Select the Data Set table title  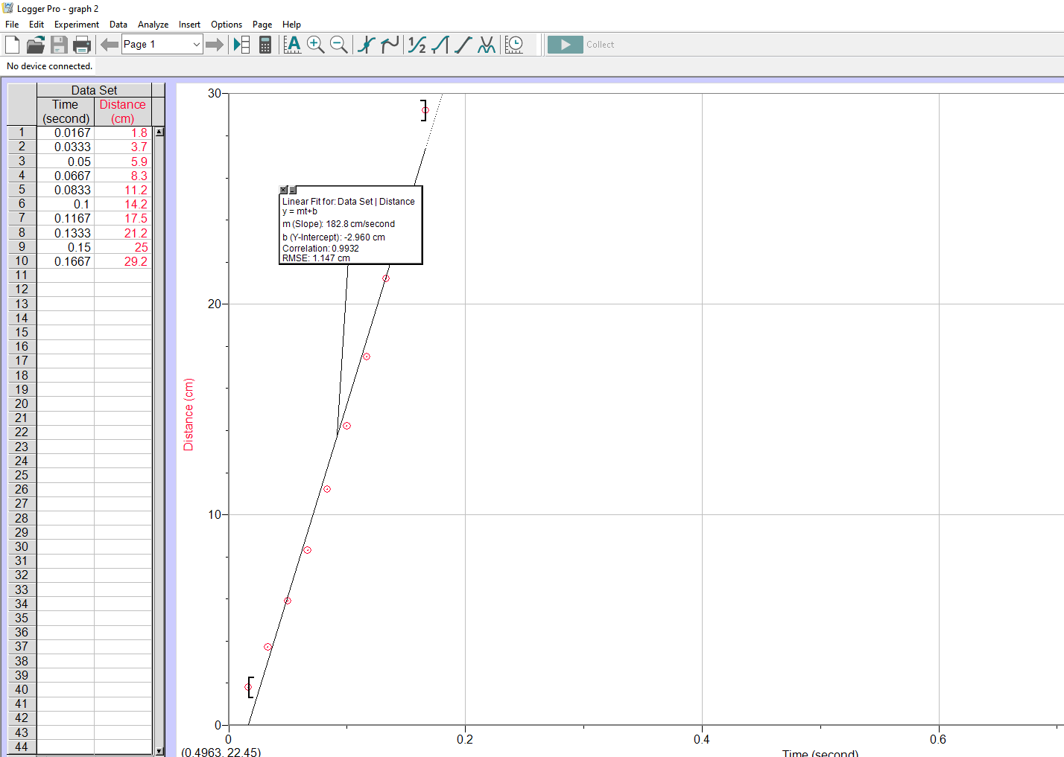coord(94,90)
